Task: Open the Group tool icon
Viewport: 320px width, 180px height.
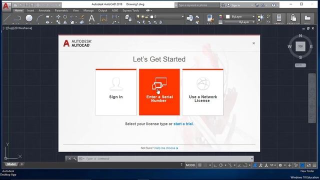Action: point(260,18)
